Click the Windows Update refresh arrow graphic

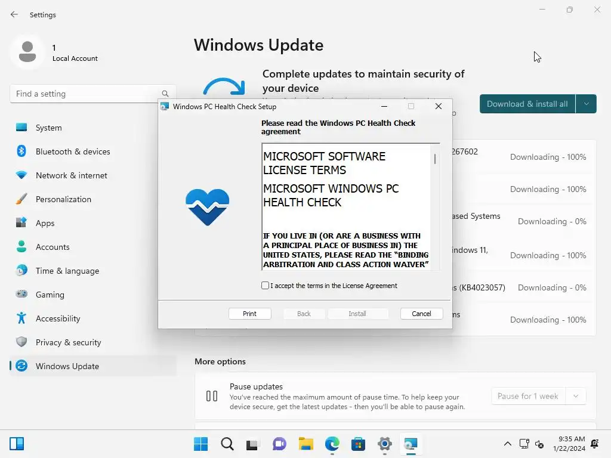click(x=224, y=86)
